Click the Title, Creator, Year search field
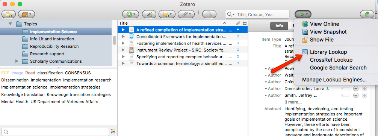Viewport: 378px width, 136px height. 257,15
